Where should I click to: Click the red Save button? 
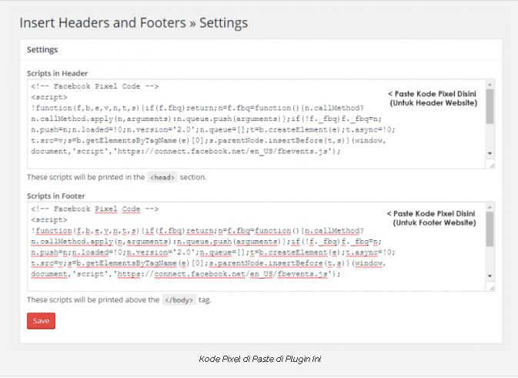pos(41,321)
